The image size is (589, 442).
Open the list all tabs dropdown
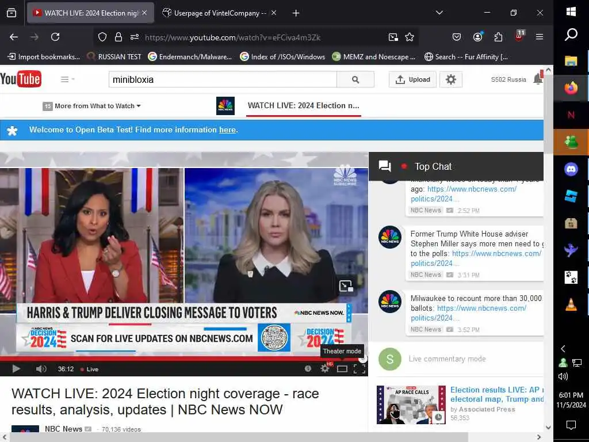tap(439, 13)
